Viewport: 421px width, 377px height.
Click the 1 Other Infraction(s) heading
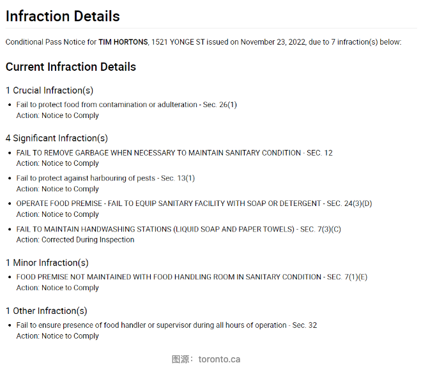point(47,311)
